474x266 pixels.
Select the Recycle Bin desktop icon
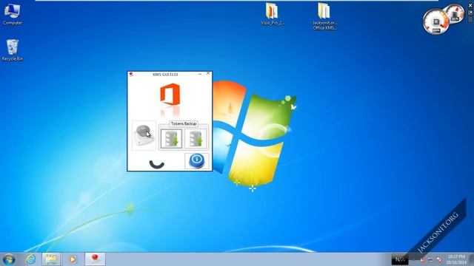pyautogui.click(x=13, y=50)
